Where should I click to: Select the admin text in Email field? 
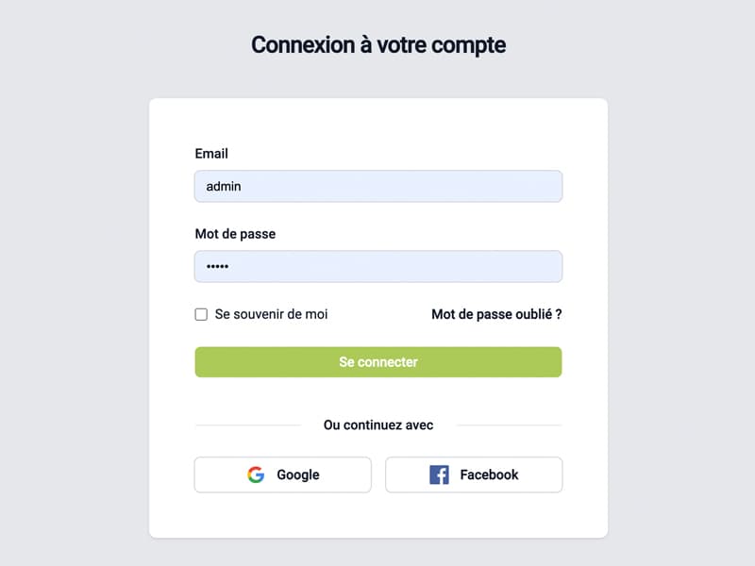click(x=225, y=186)
